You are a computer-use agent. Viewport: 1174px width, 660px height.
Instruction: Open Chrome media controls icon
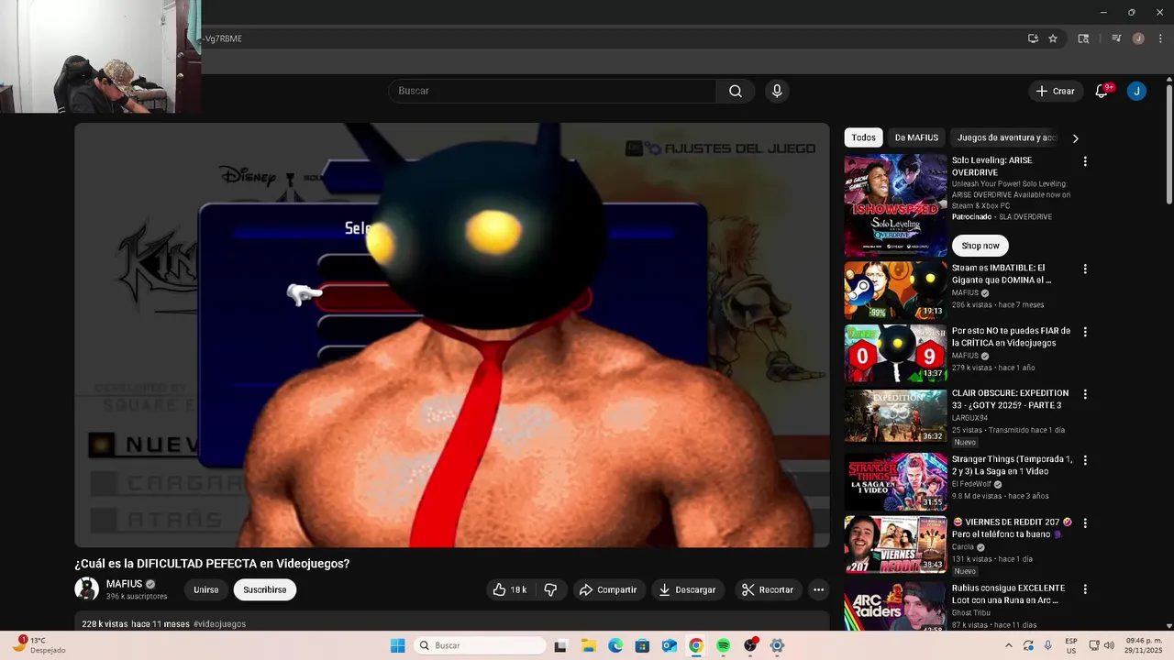tap(1116, 38)
